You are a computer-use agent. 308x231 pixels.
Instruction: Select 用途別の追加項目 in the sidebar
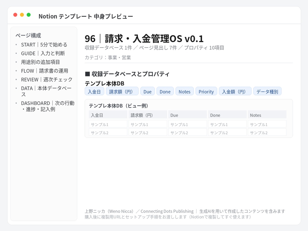[41, 62]
